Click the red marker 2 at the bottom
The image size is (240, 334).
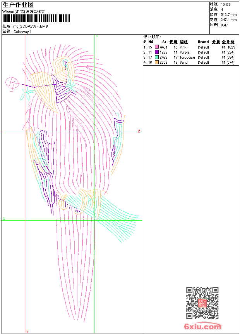pyautogui.click(x=27, y=331)
